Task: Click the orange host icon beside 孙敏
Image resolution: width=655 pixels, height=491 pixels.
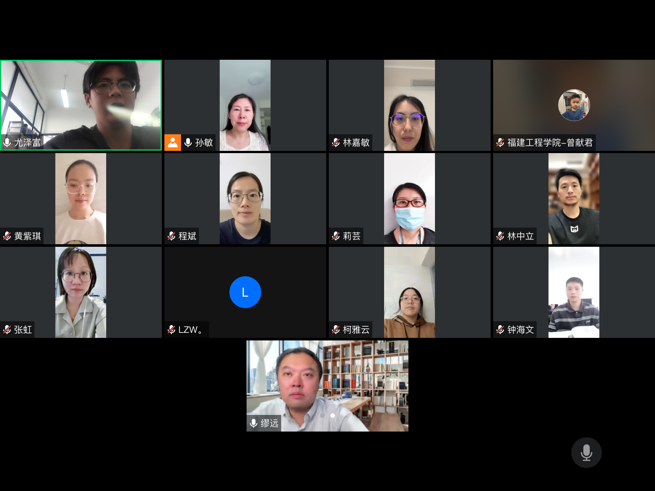Action: click(173, 142)
